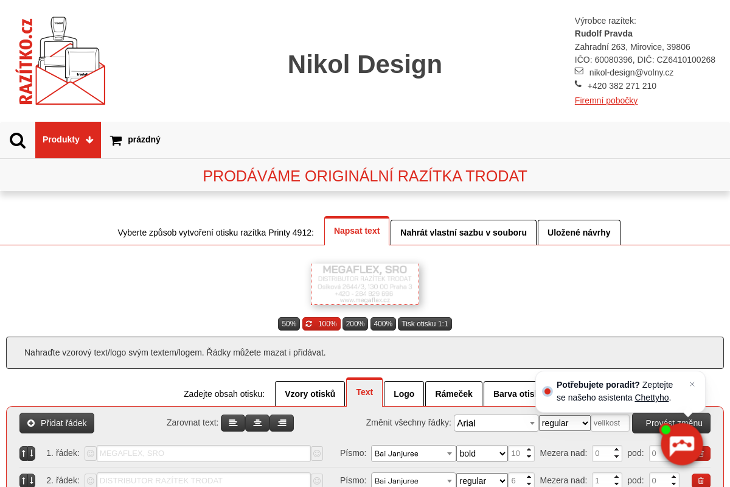730x487 pixels.
Task: Close the Chetty assistant tooltip
Action: [x=692, y=384]
